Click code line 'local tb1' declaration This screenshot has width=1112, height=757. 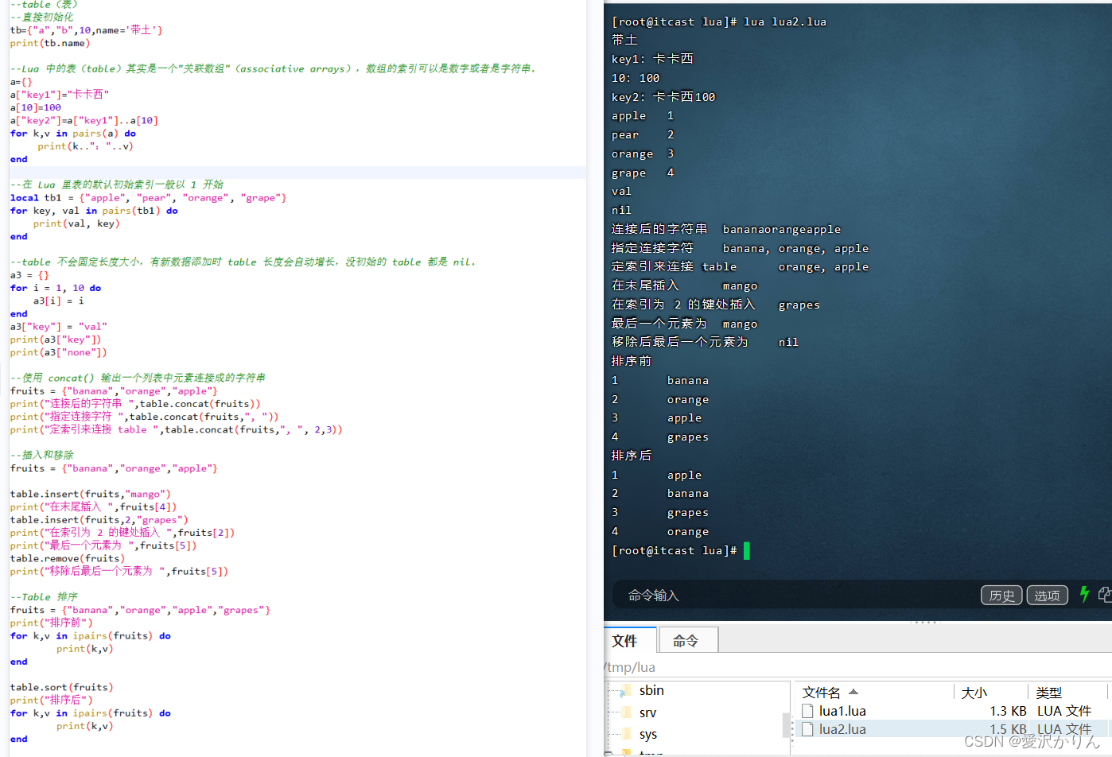(148, 197)
